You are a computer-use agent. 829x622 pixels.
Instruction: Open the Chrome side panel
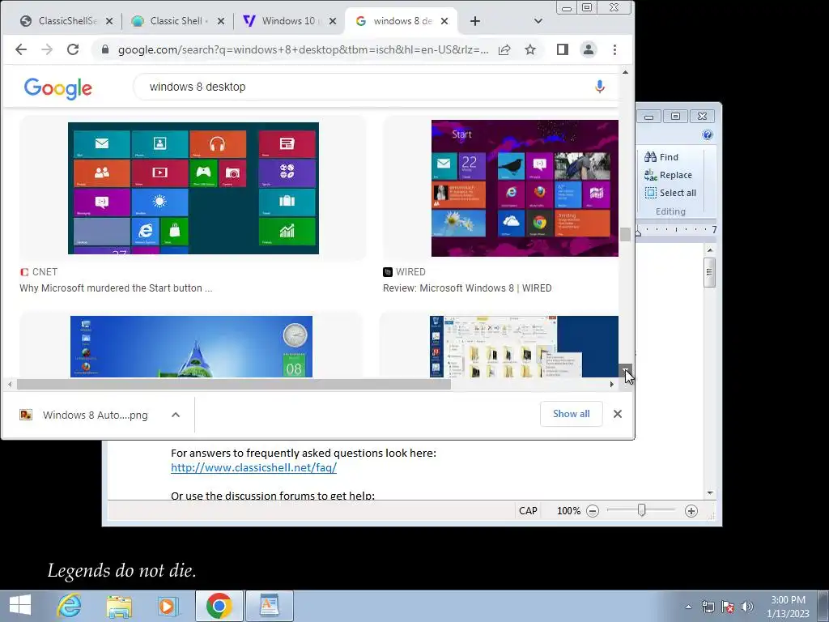tap(563, 49)
